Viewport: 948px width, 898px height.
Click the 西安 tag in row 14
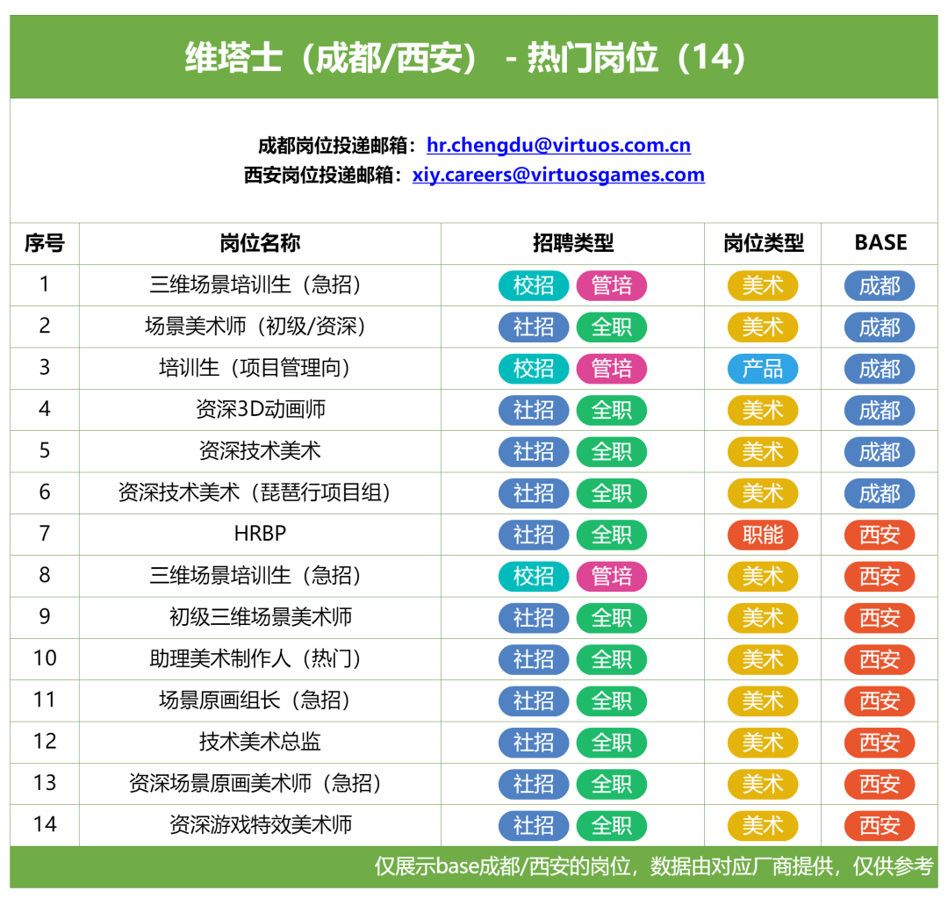point(880,826)
